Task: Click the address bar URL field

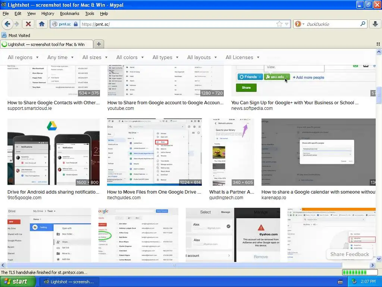Action: 178,24
